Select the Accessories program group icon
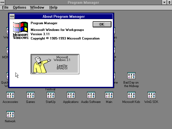Screen dimensions: 172x129 tap(10, 95)
